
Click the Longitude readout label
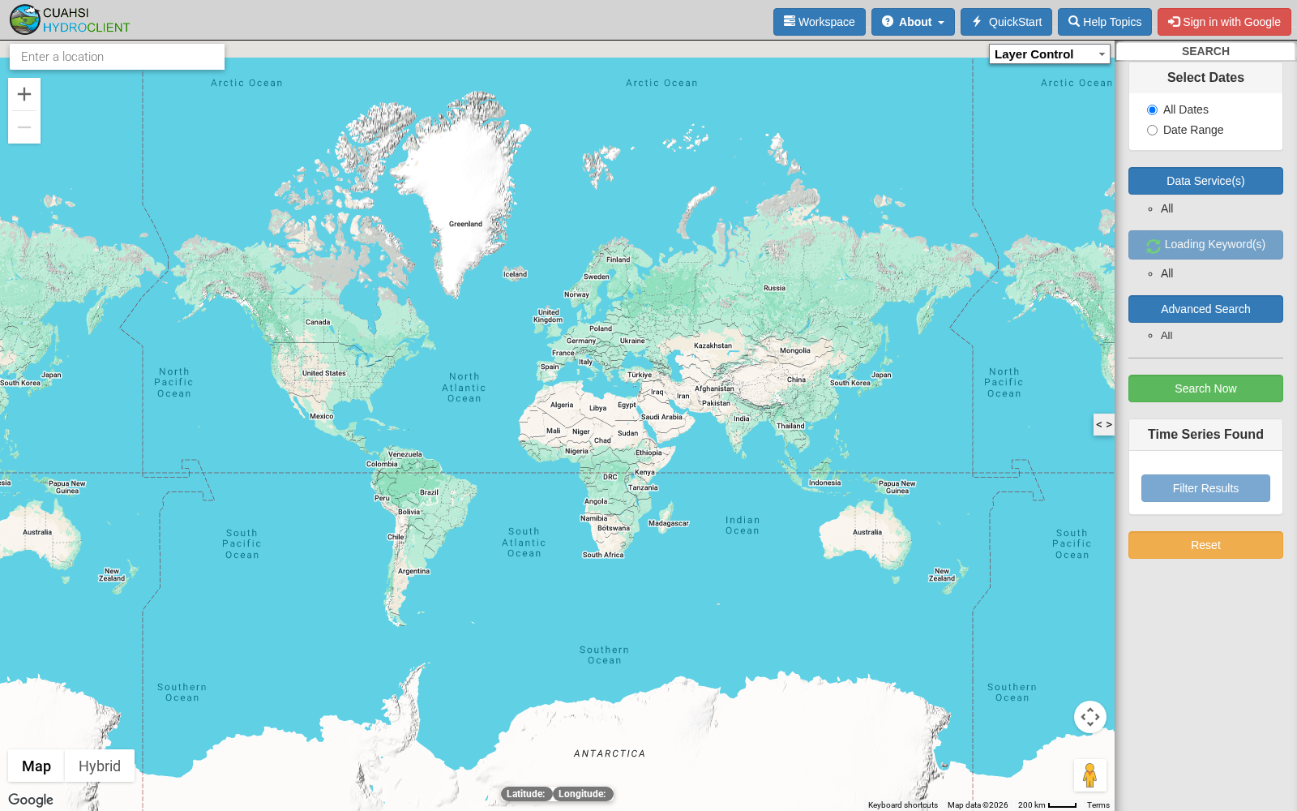(582, 794)
